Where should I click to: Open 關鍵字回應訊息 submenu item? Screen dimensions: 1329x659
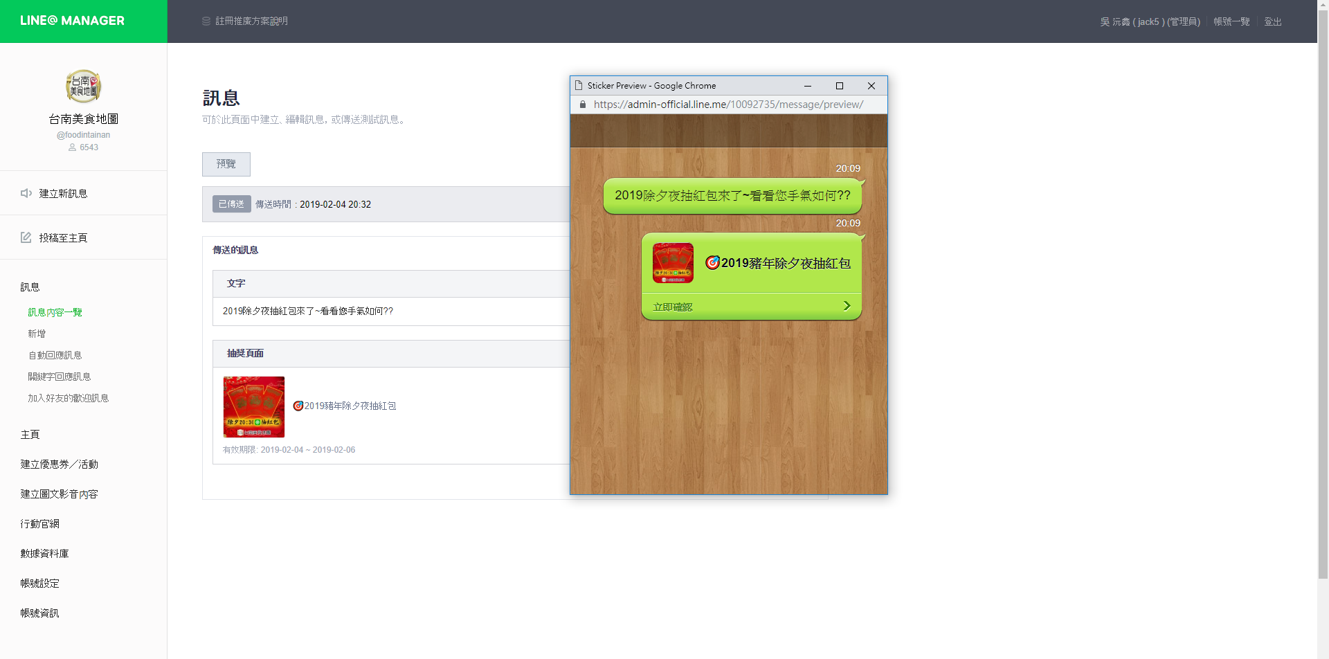[60, 377]
